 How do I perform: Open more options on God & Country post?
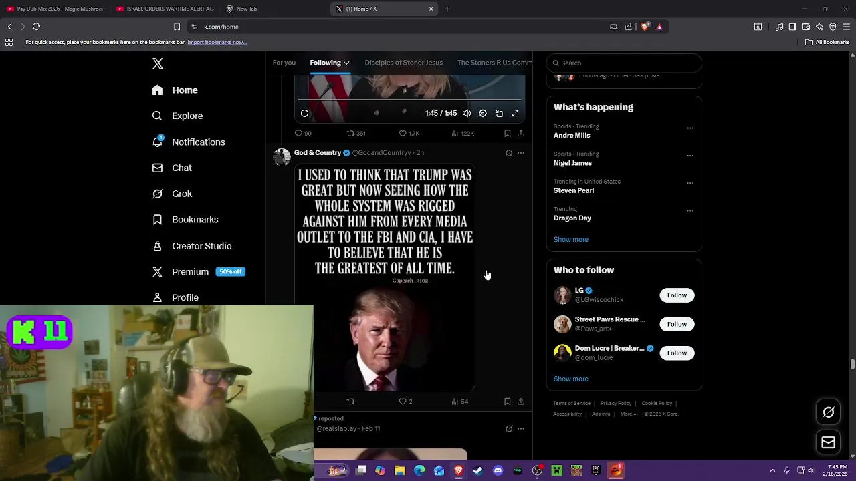[x=521, y=153]
